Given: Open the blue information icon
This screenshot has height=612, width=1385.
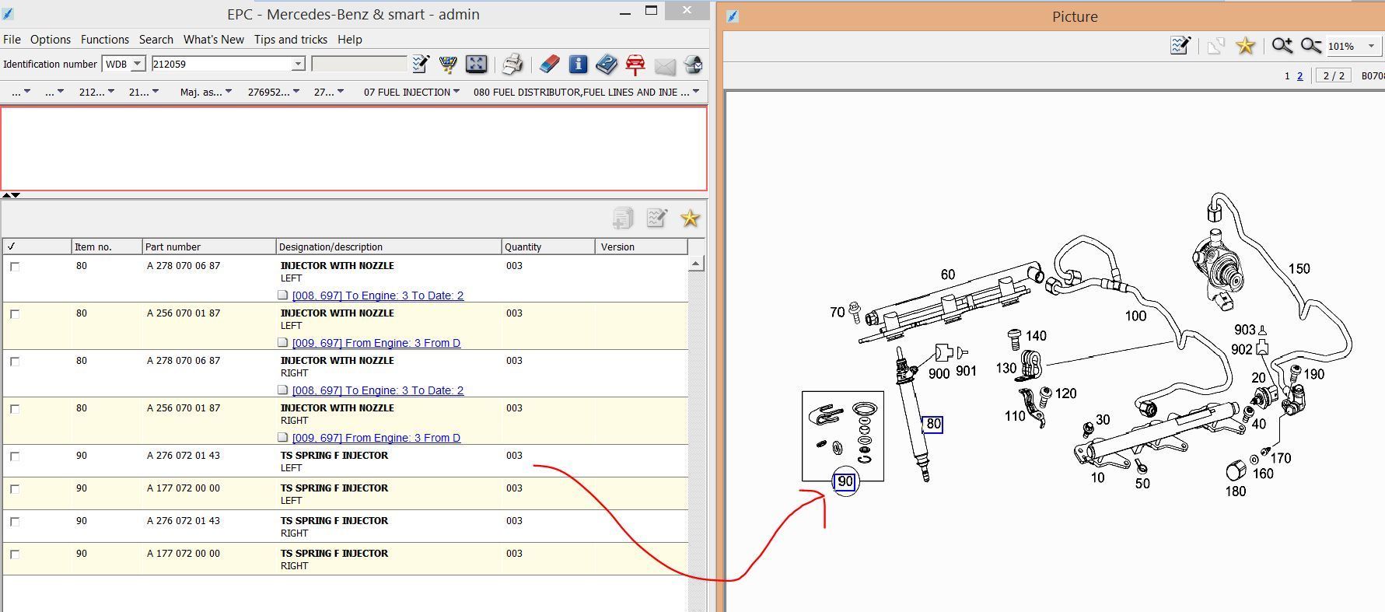Looking at the screenshot, I should (x=578, y=64).
